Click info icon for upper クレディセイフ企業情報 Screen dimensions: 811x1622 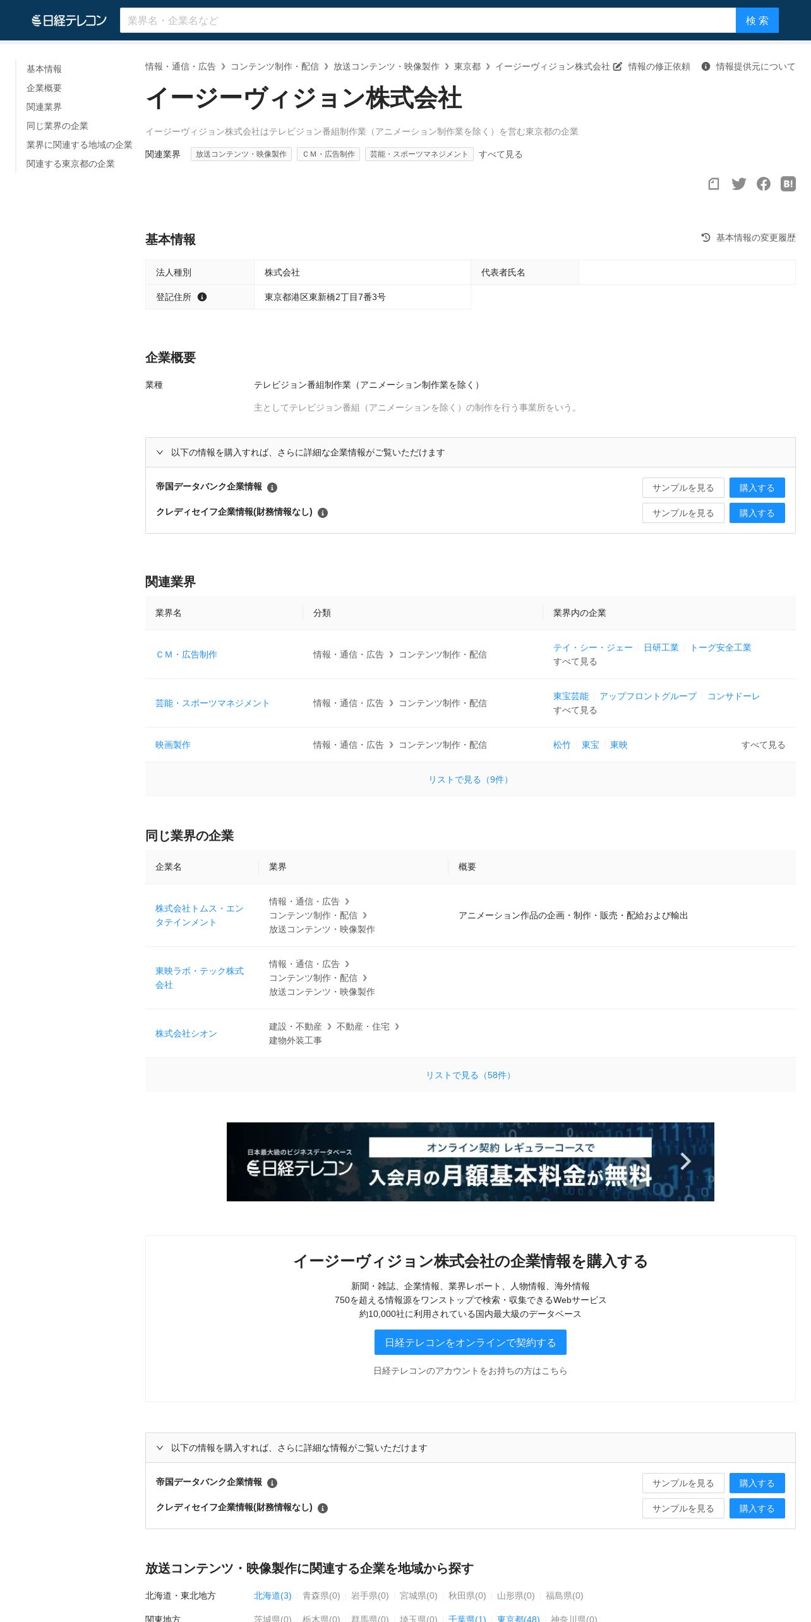(x=323, y=513)
